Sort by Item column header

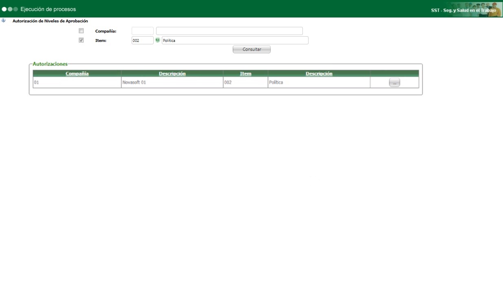pyautogui.click(x=245, y=74)
